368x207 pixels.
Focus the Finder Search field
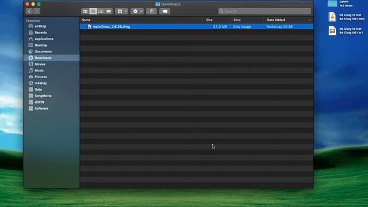264,11
